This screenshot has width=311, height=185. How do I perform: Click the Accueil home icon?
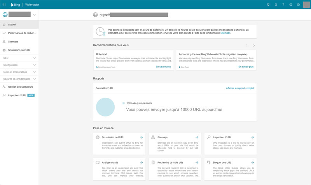coord(4,25)
